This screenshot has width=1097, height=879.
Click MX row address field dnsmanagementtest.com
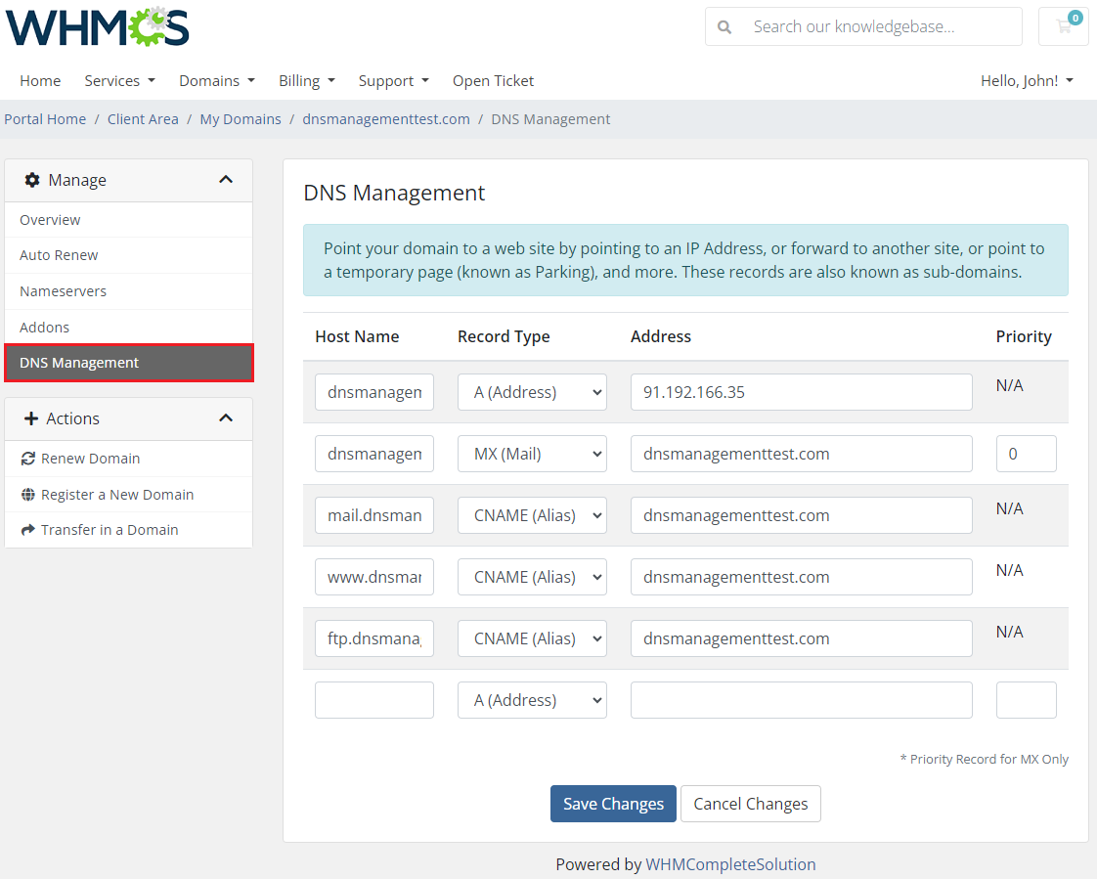(801, 454)
